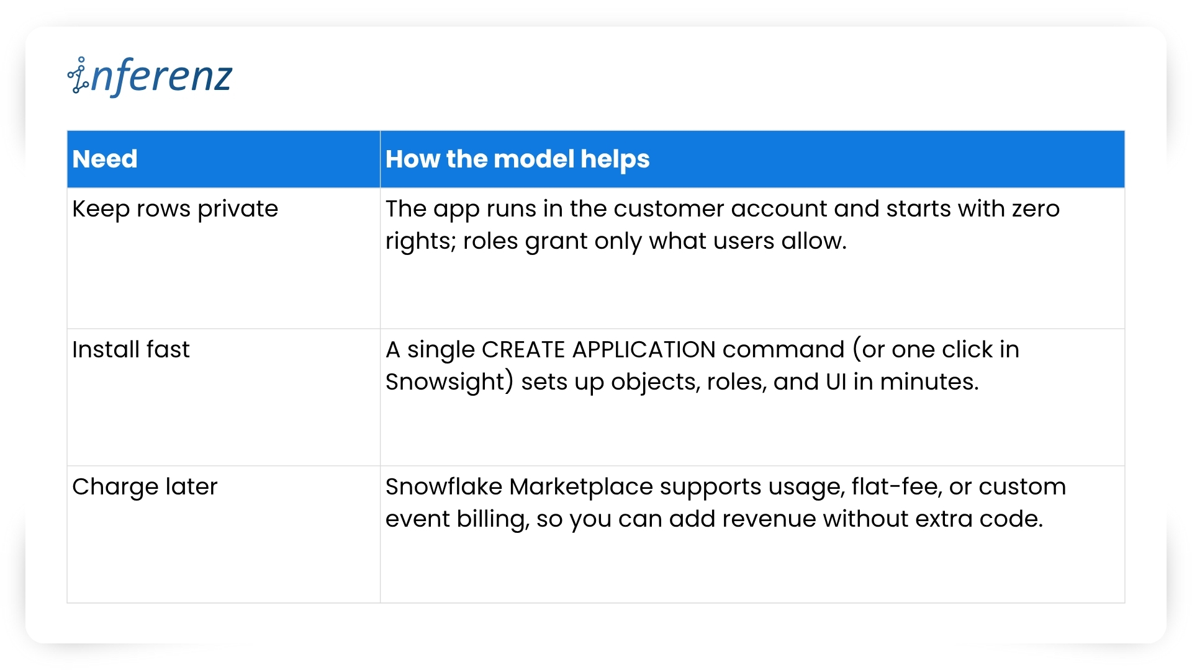Click the cell about CREATE APPLICATION command
1192x670 pixels.
(752, 398)
